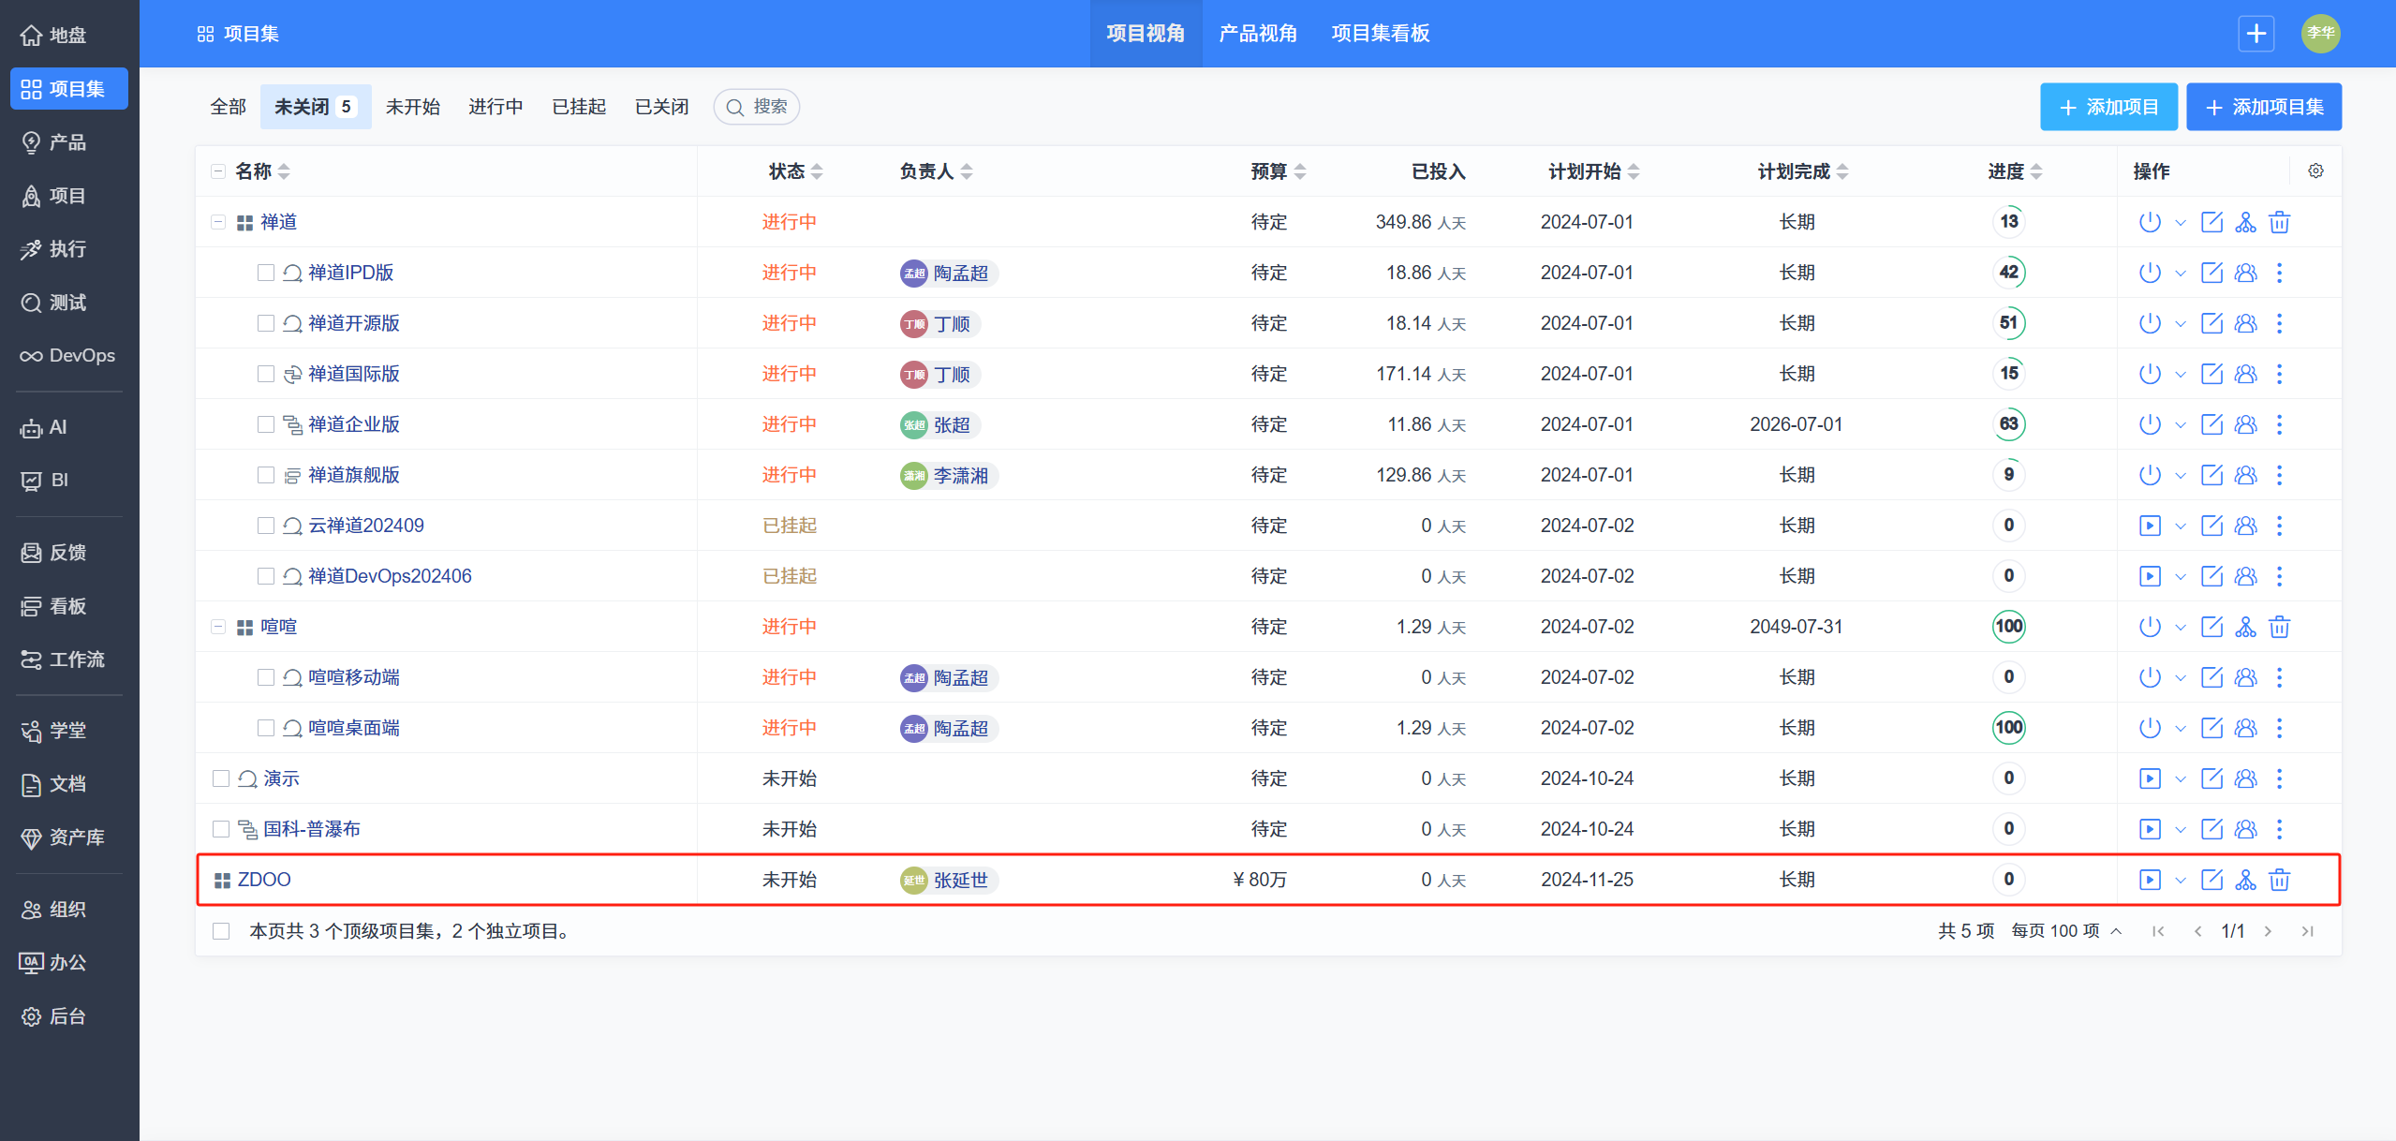
Task: Click the delete trash icon for ZDOO row
Action: tap(2279, 880)
